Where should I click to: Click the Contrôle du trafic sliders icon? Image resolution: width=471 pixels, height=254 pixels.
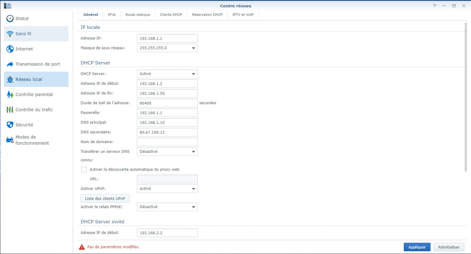click(10, 110)
